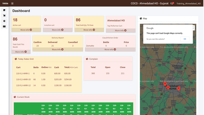Open the gear settings sidebar icon

(x=4, y=21)
